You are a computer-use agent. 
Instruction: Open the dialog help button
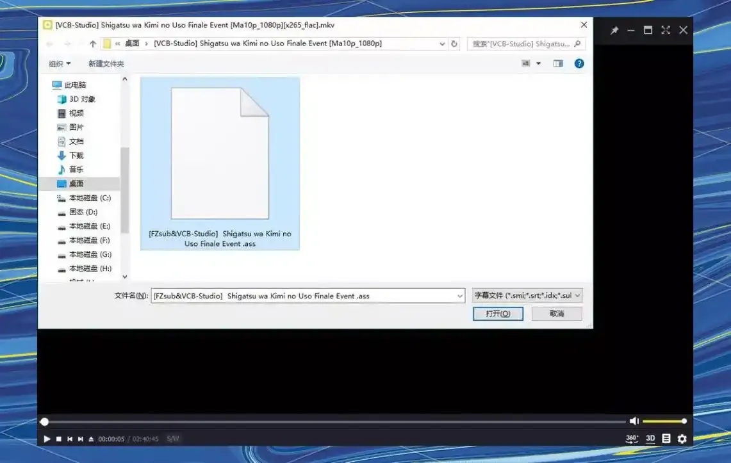point(579,63)
